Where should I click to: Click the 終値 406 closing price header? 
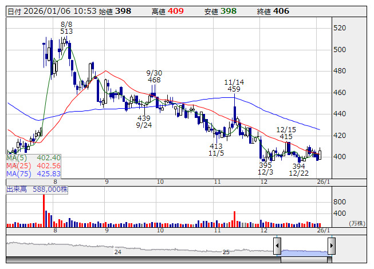[273, 11]
